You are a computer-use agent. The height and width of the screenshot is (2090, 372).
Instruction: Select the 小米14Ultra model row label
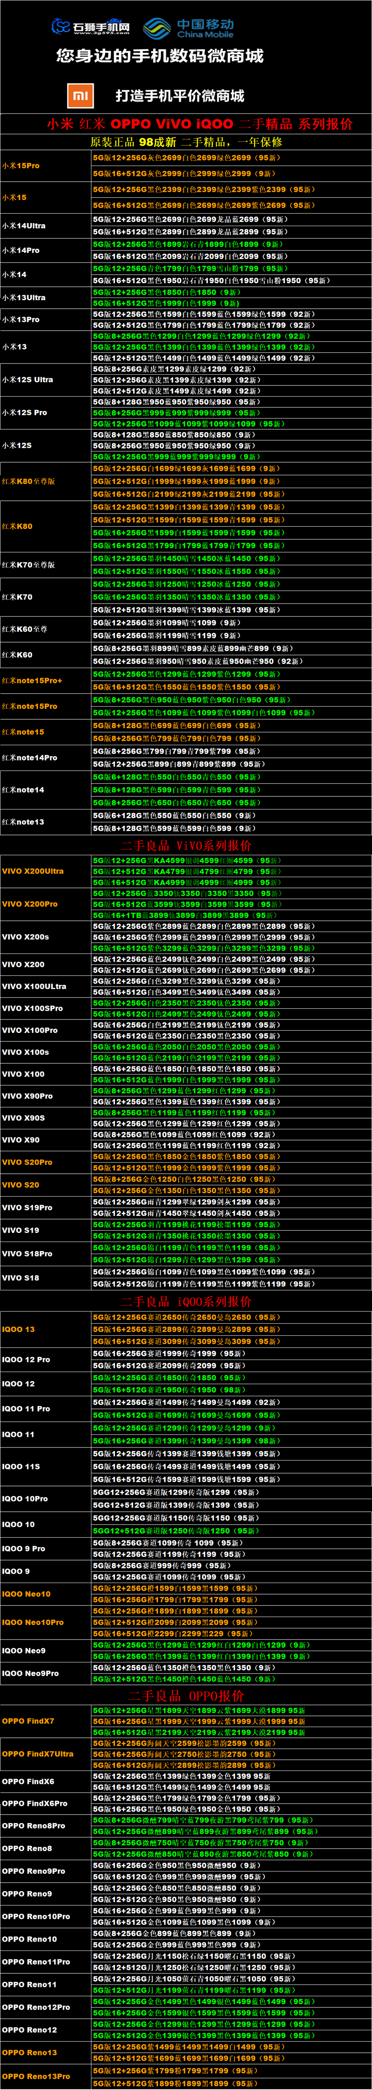point(24,226)
